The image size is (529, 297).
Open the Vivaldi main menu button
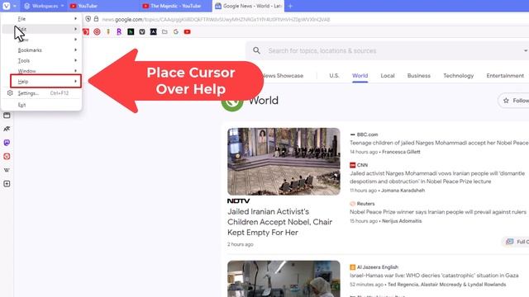7,6
